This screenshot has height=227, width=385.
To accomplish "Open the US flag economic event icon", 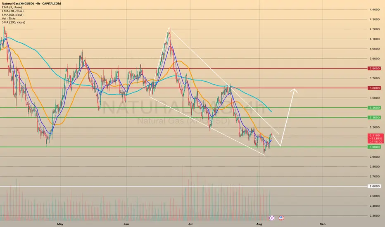I will coord(281,218).
